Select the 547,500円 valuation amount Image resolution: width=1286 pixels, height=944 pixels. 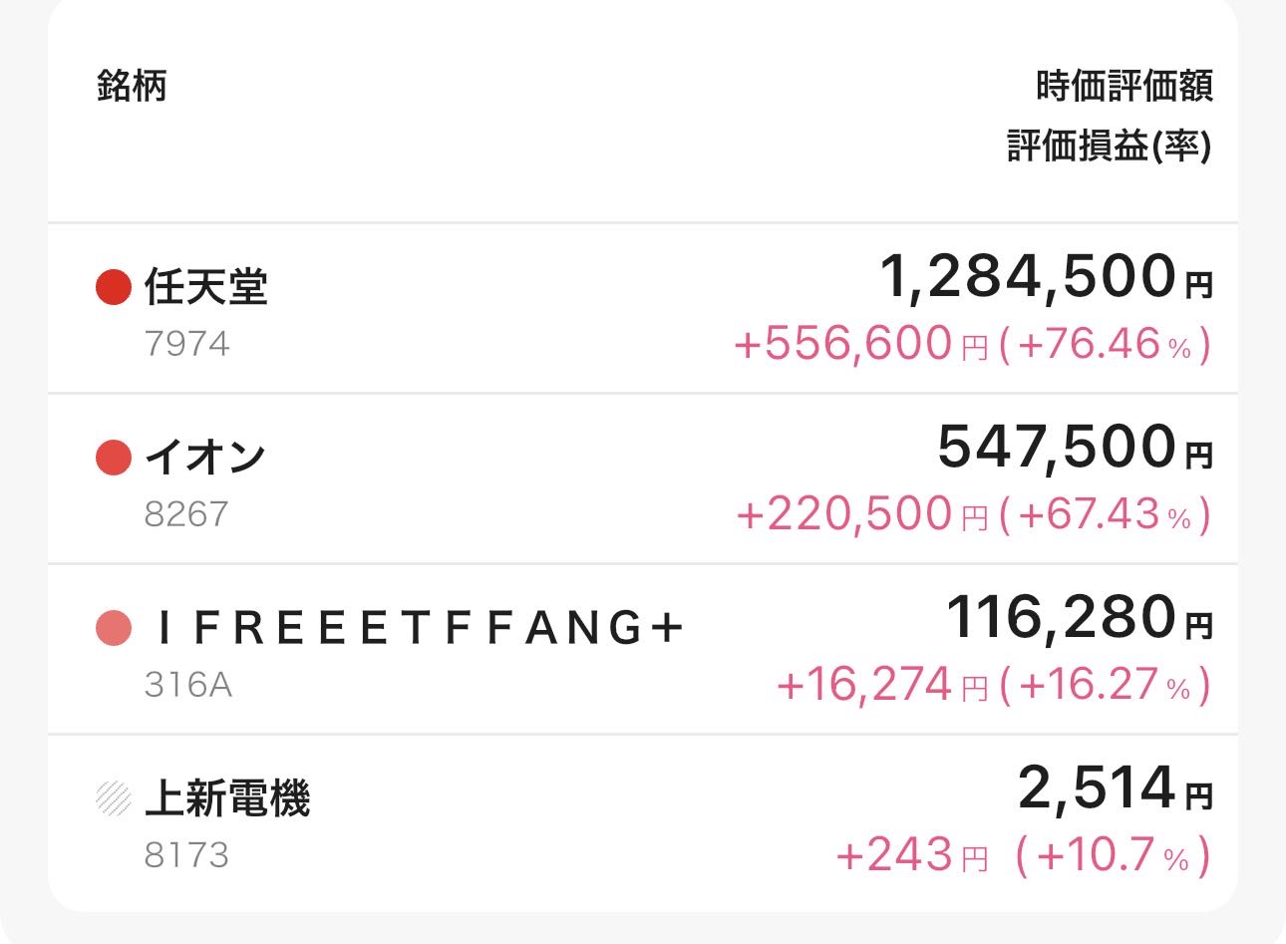1074,447
